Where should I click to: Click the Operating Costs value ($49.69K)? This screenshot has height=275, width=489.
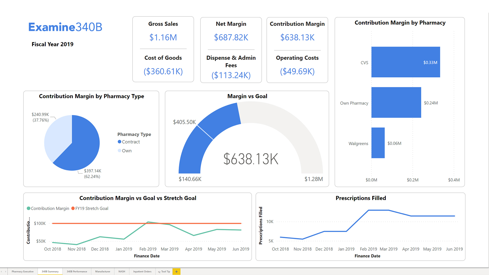click(297, 71)
